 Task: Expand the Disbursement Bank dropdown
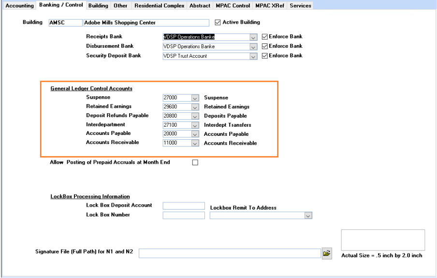253,47
